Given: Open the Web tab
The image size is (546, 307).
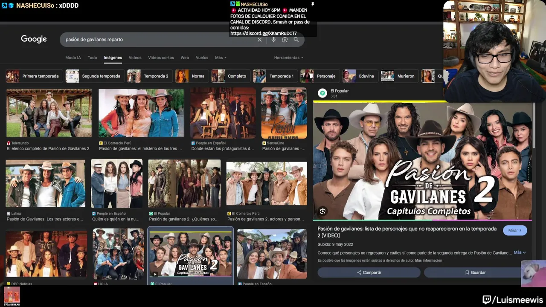Looking at the screenshot, I should [x=185, y=58].
